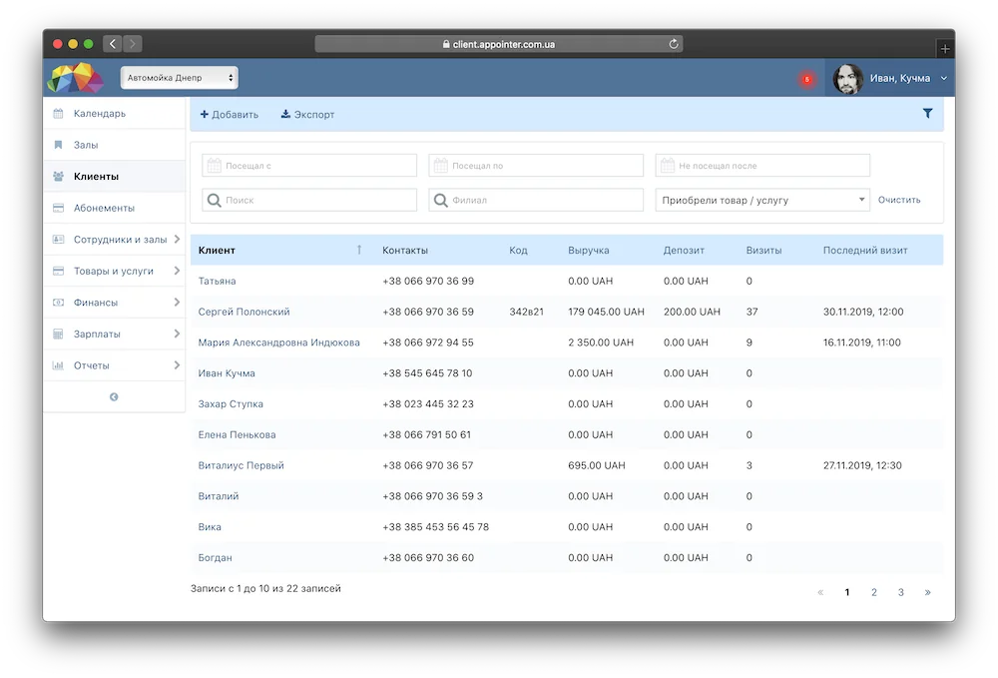Click the people icon beside Клиенты

pyautogui.click(x=58, y=177)
